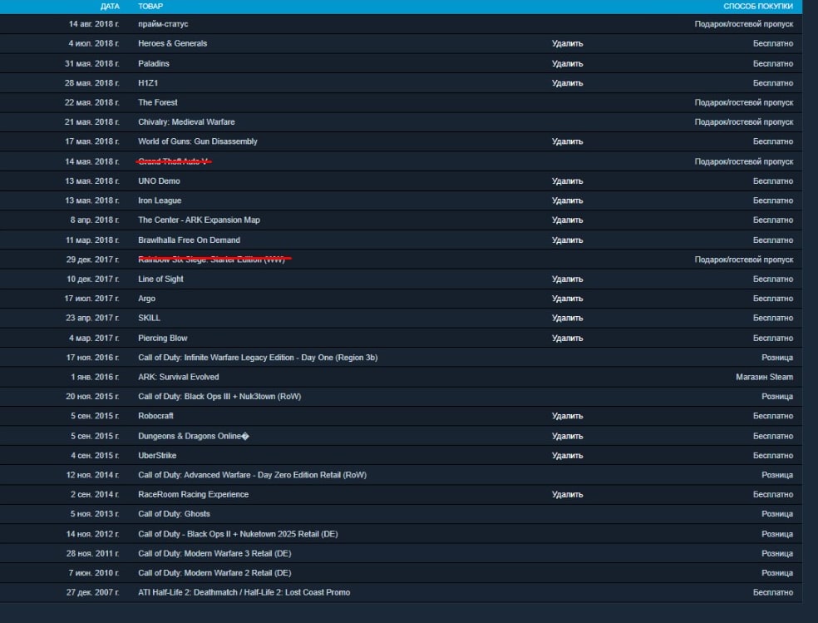Select The Forest product name
This screenshot has width=818, height=623.
tap(158, 103)
